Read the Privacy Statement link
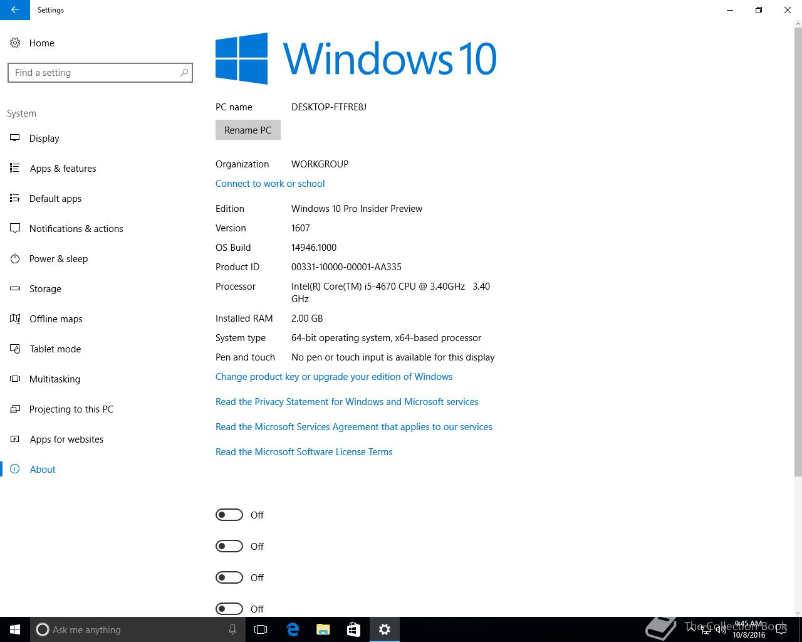This screenshot has width=802, height=642. tap(347, 401)
